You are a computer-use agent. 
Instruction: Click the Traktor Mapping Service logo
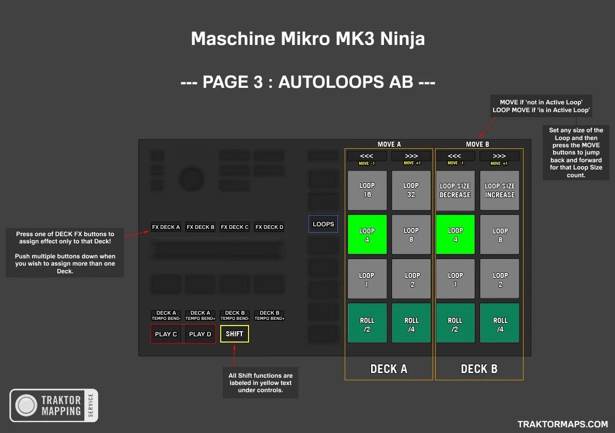[x=54, y=406]
